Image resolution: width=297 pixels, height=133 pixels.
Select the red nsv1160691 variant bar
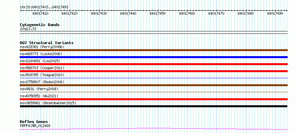(154, 64)
